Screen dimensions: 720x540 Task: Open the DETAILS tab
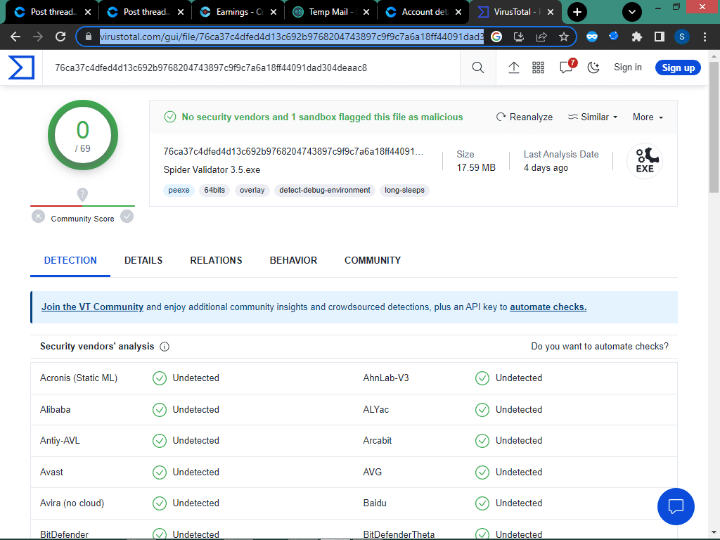coord(143,260)
